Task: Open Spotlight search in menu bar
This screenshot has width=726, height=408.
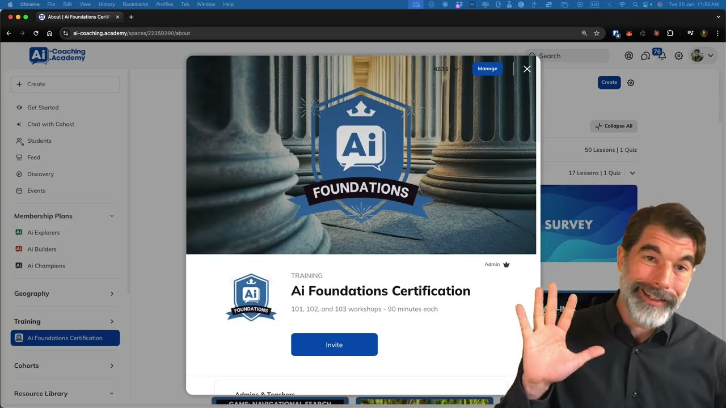Action: [635, 5]
